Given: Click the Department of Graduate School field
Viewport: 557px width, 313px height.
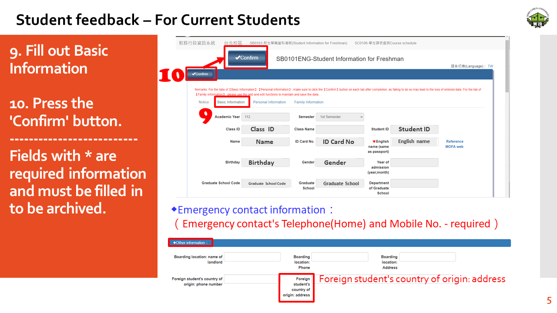Looking at the screenshot, I should (414, 183).
